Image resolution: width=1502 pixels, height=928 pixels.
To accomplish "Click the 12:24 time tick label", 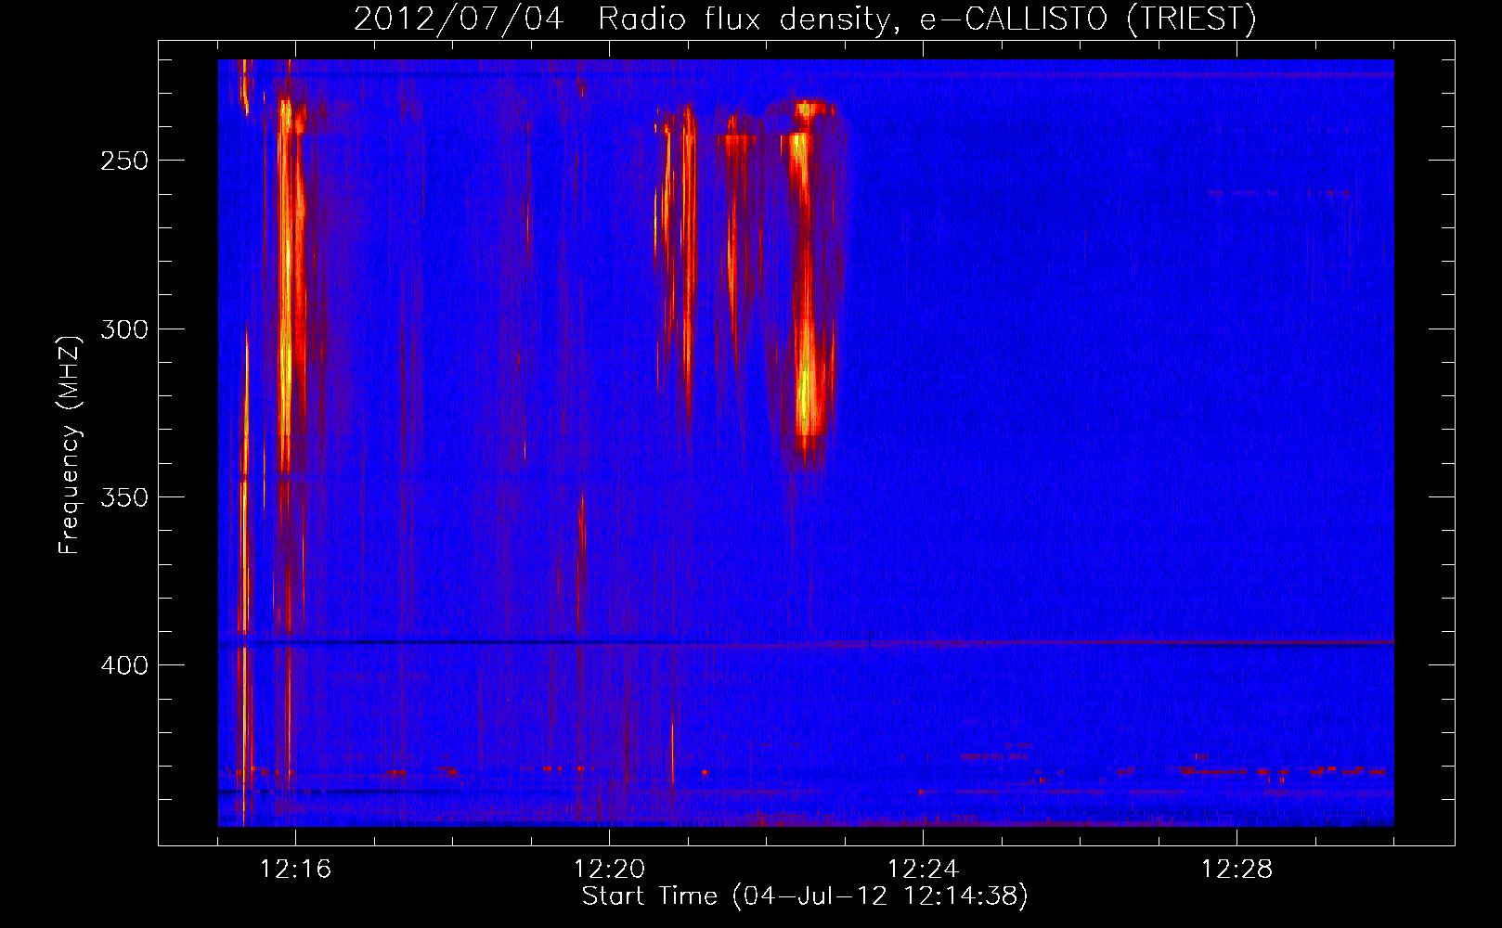I will 923,870.
